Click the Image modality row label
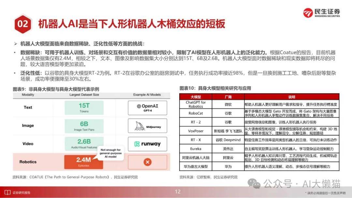This screenshot has height=198, width=352. [x=28, y=126]
